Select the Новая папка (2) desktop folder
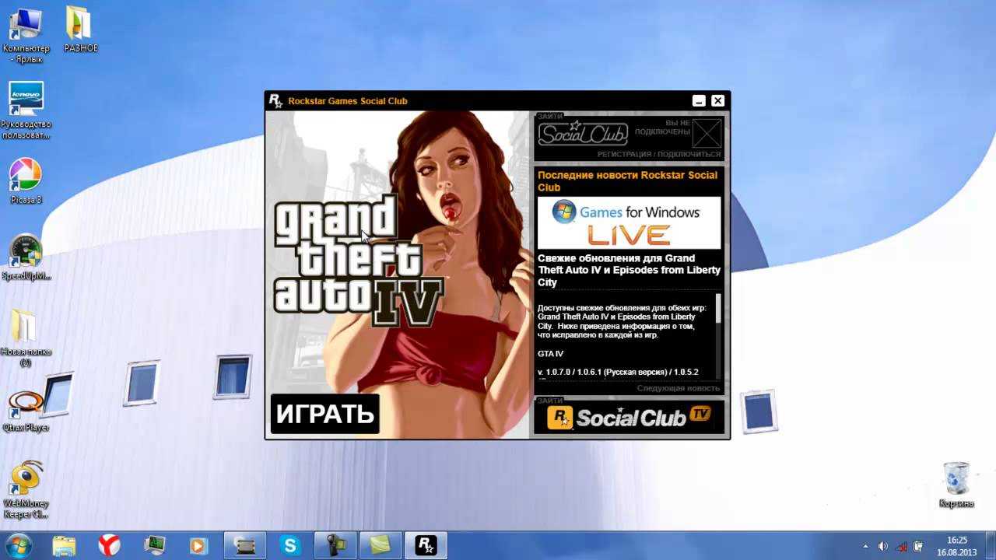996x560 pixels. tap(26, 338)
